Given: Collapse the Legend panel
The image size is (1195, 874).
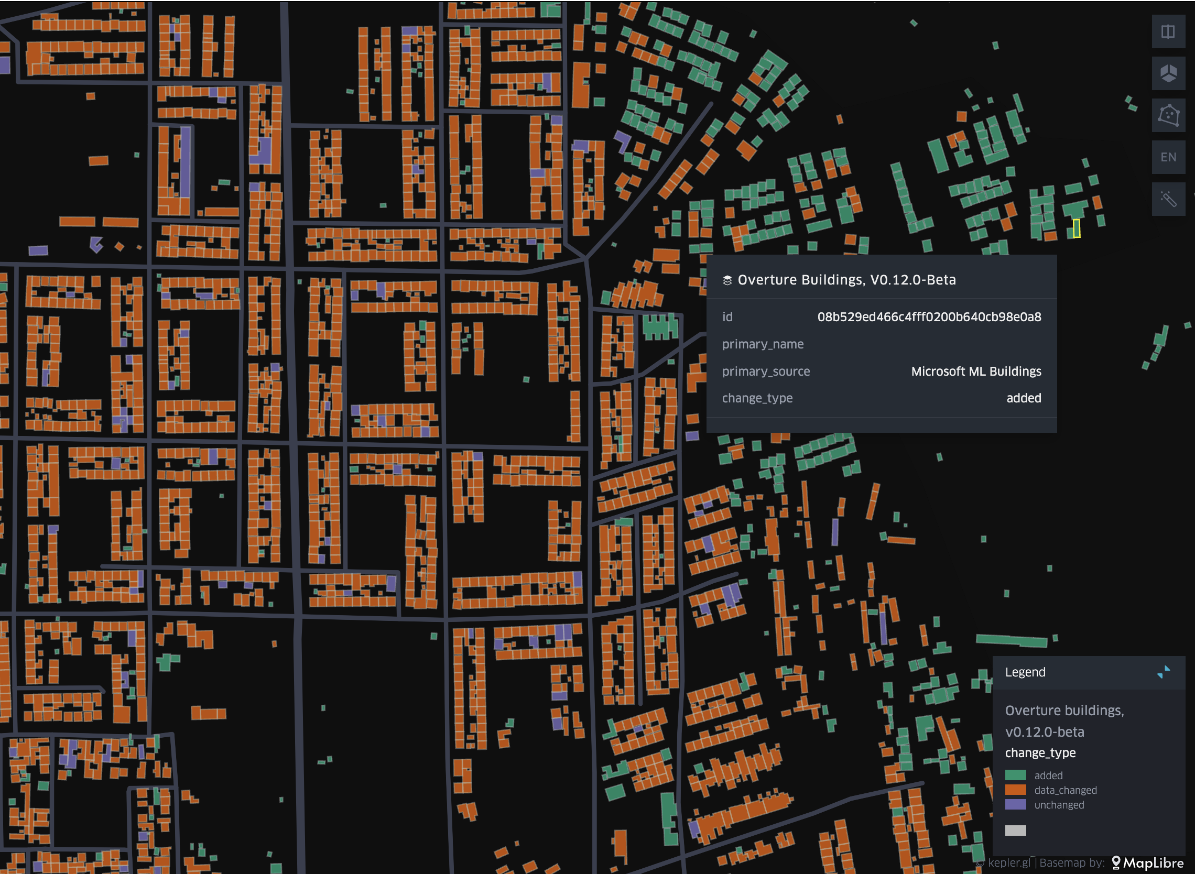Looking at the screenshot, I should (x=1163, y=672).
